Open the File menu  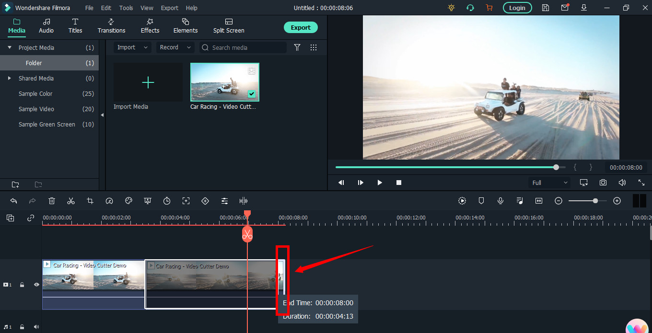89,8
